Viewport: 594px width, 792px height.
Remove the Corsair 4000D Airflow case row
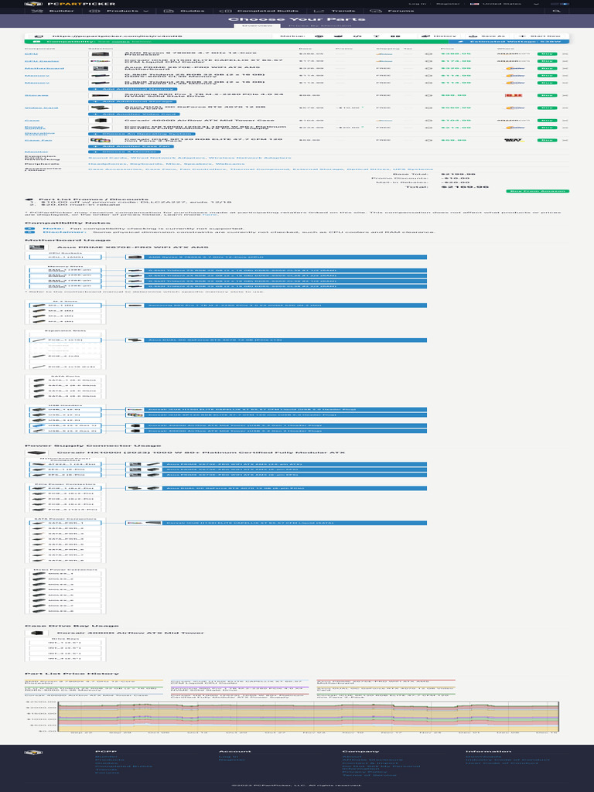[x=565, y=120]
